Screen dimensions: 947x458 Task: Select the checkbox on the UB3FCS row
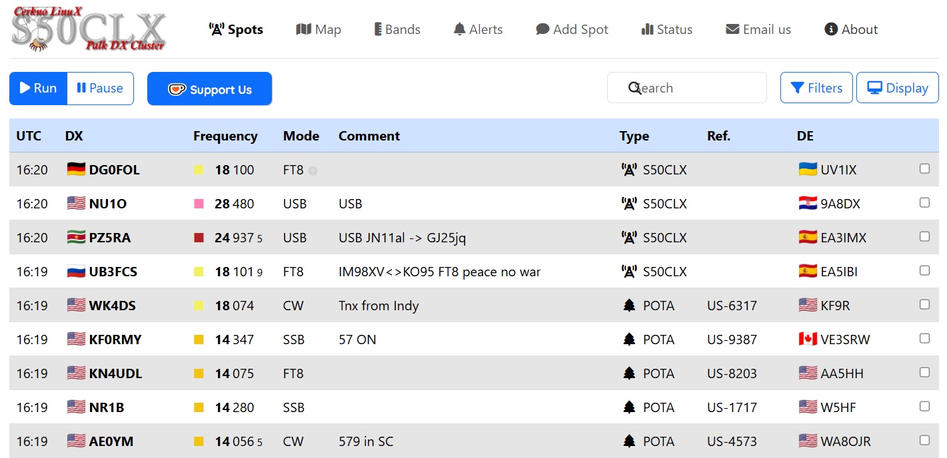click(924, 271)
